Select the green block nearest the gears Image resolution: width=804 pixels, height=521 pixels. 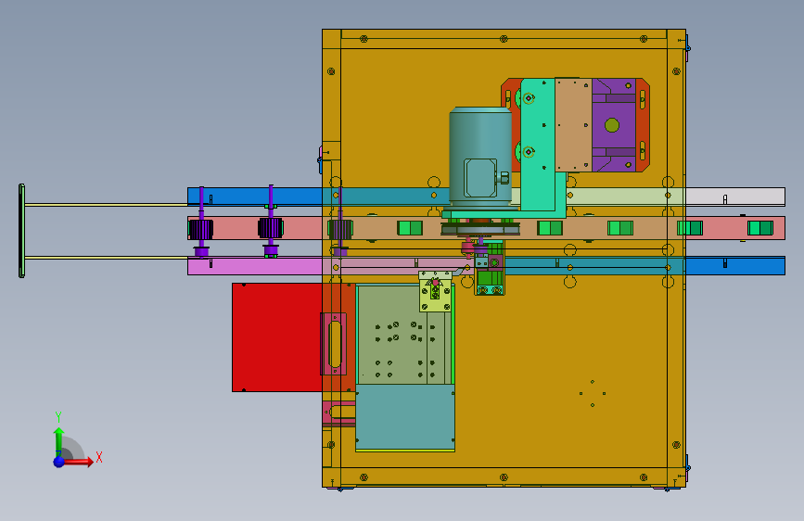tap(410, 228)
